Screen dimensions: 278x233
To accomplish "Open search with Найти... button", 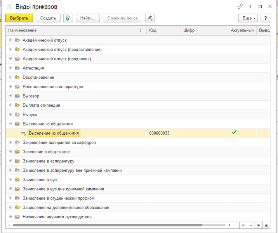I will point(88,18).
